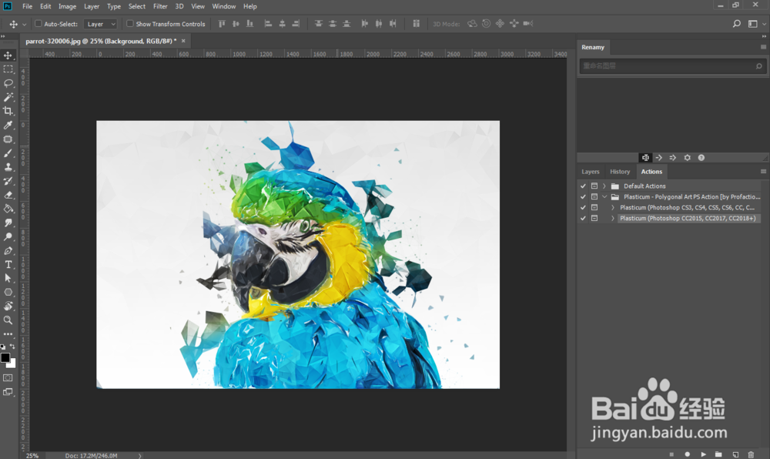The width and height of the screenshot is (770, 459).
Task: Uncheck Plasticum (Photoshop CC2015, CC2017, CC2018+) item
Action: (x=583, y=219)
